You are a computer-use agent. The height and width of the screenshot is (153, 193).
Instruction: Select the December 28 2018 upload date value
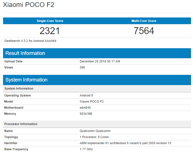tap(100, 61)
